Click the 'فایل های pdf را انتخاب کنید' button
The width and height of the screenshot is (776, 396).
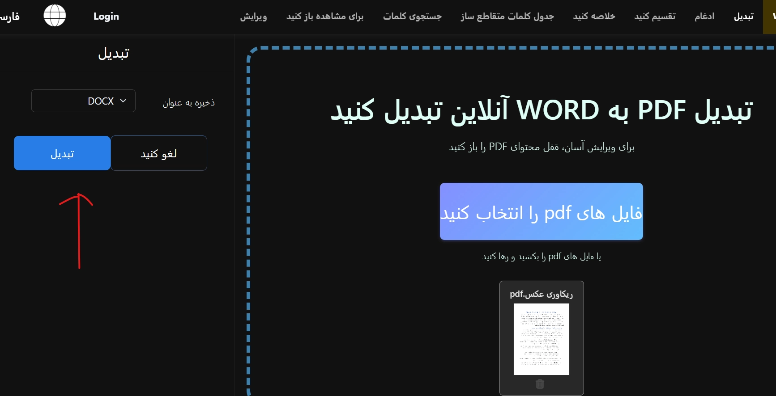tap(541, 211)
